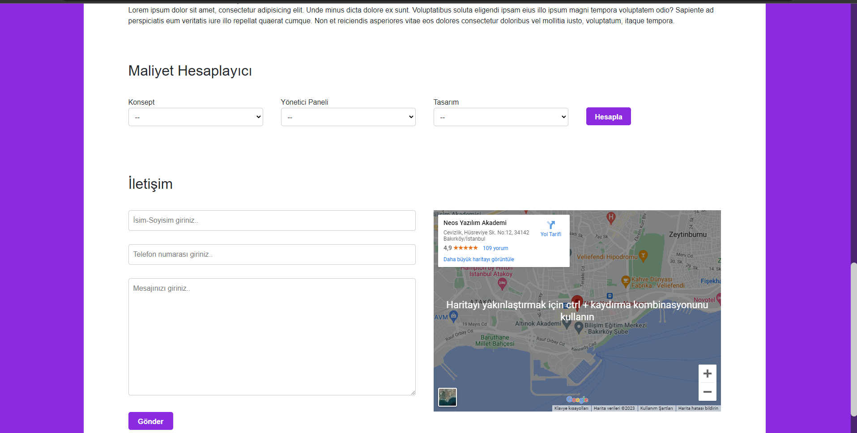
Task: Open the Yönetici Paneli dropdown
Action: click(x=348, y=117)
